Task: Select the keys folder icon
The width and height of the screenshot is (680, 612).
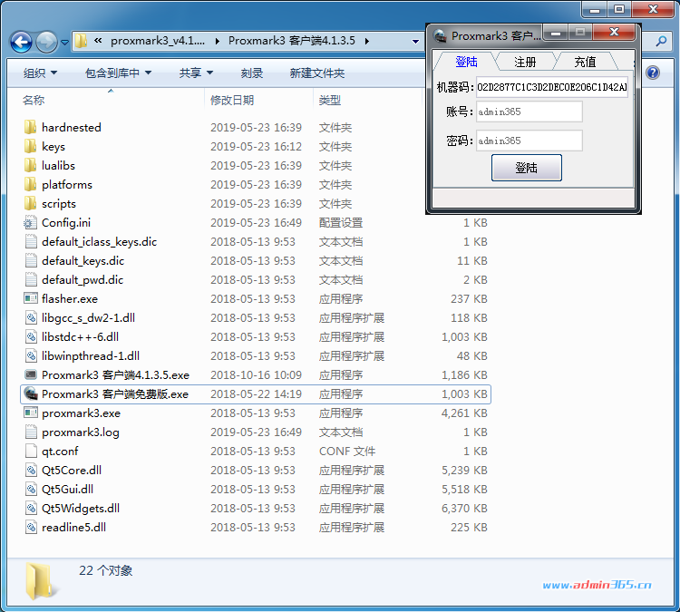Action: coord(30,146)
